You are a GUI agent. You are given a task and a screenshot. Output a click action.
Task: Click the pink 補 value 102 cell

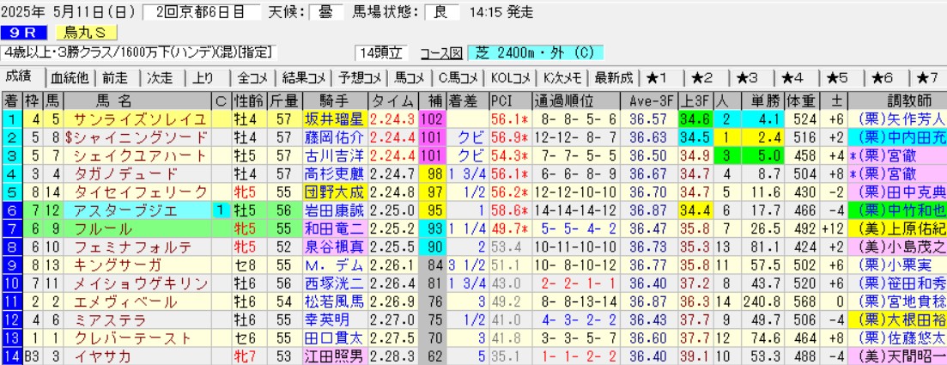(x=432, y=119)
